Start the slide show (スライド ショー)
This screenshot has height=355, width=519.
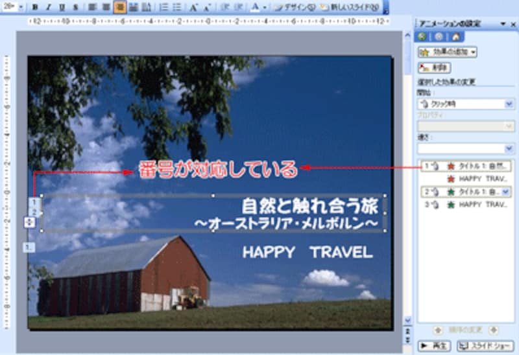pyautogui.click(x=485, y=346)
